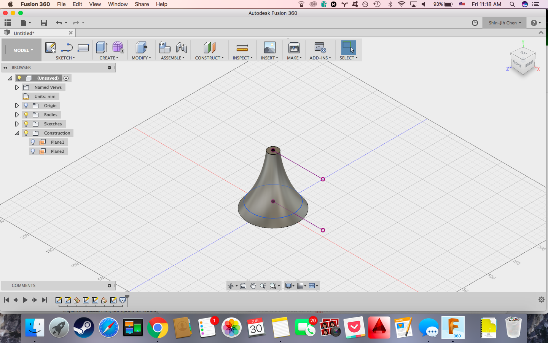
Task: Click the activate radio button beside (Unsaved)
Action: point(66,78)
